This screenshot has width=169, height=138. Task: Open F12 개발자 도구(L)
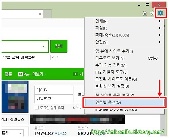pyautogui.click(x=124, y=72)
